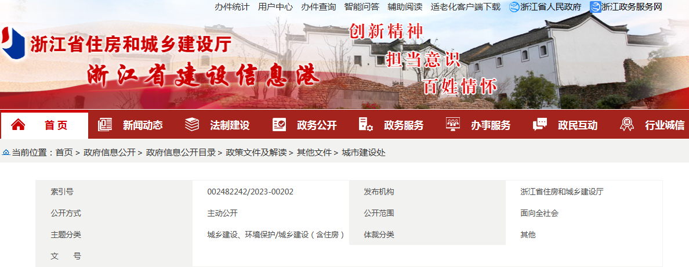Screen dimensions: 689x267
Task: Click the 其他 value in the table
Action: coord(528,234)
